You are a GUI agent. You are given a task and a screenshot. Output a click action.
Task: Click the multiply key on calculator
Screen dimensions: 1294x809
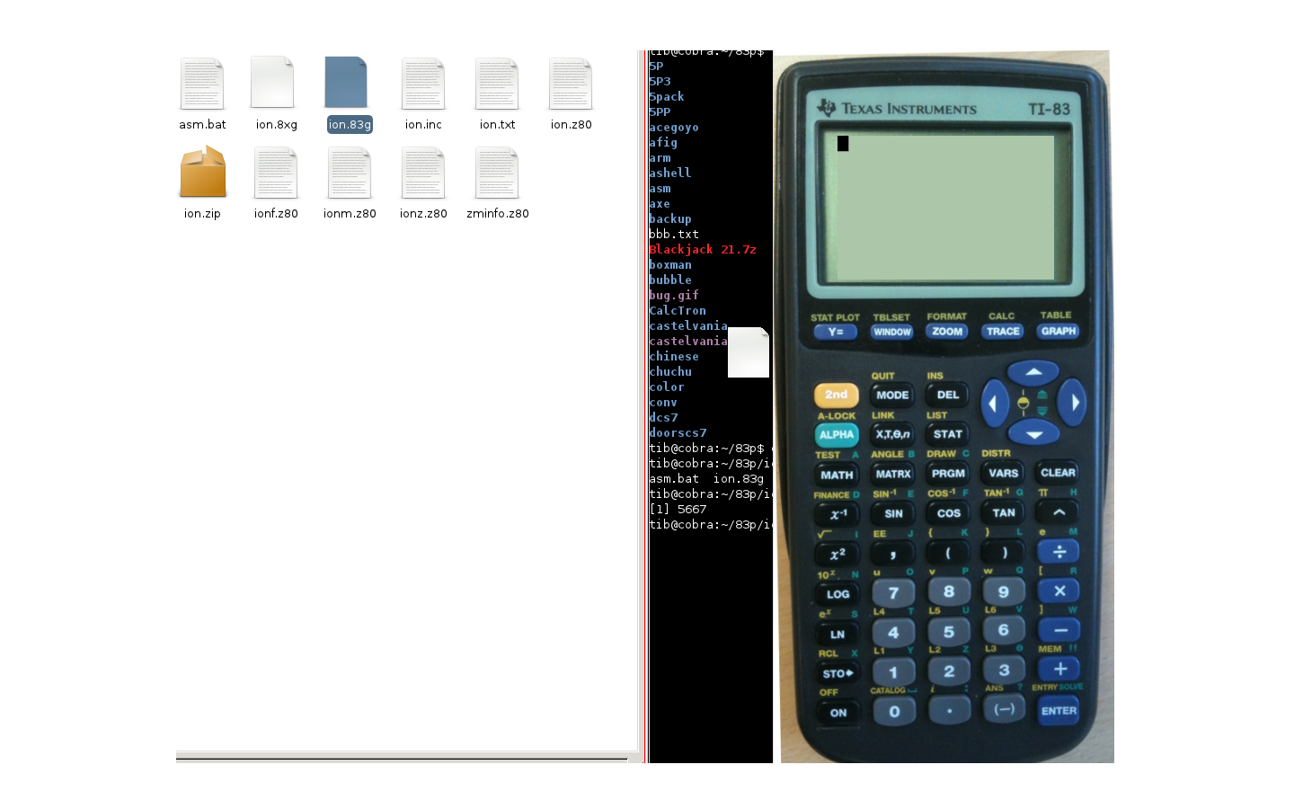point(1059,591)
